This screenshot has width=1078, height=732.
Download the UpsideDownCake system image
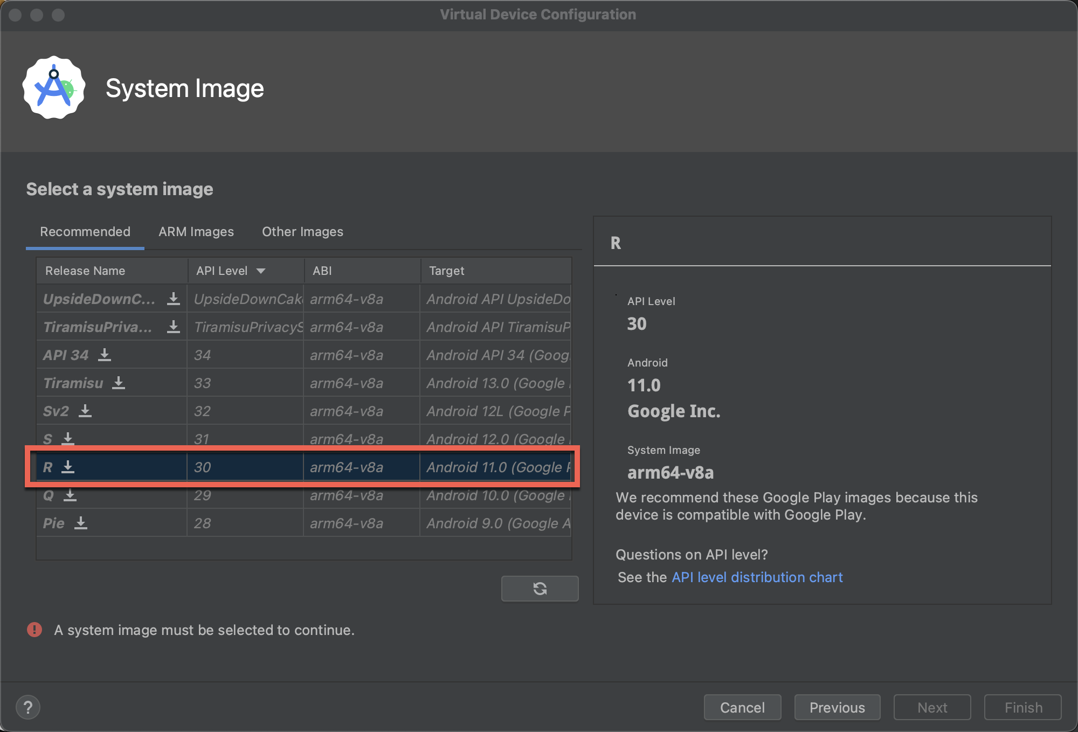(173, 299)
